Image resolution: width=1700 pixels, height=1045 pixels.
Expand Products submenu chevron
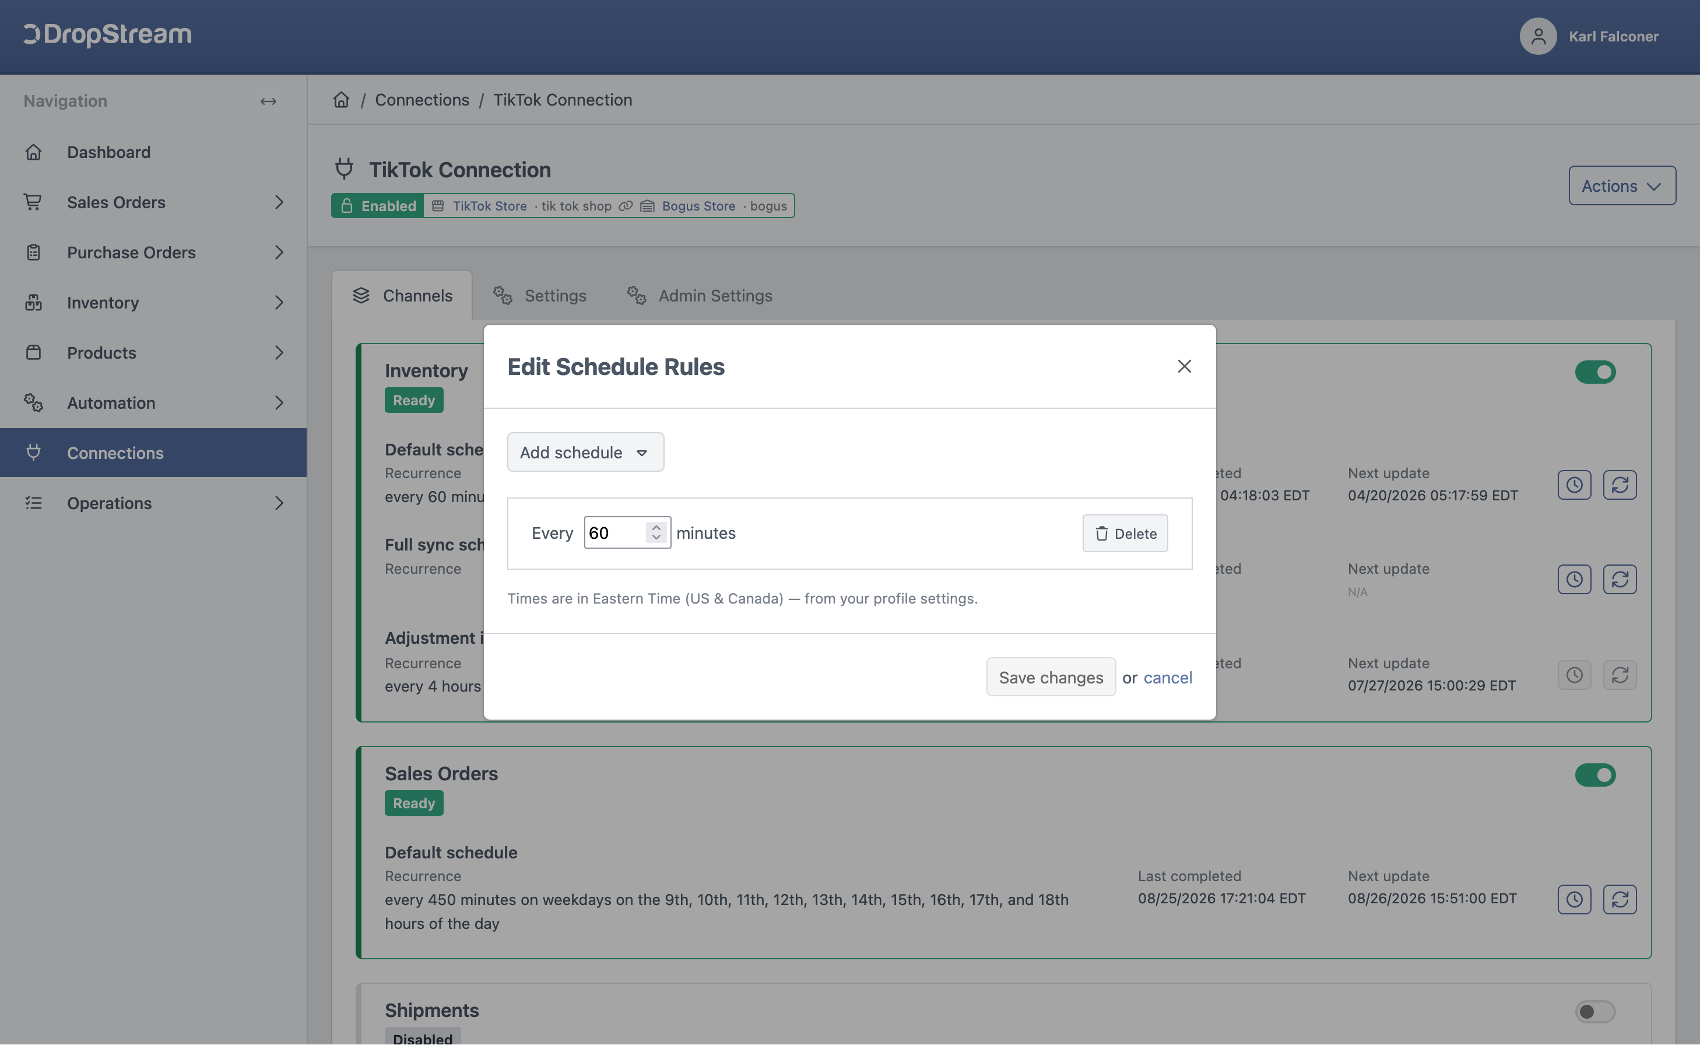pyautogui.click(x=279, y=352)
